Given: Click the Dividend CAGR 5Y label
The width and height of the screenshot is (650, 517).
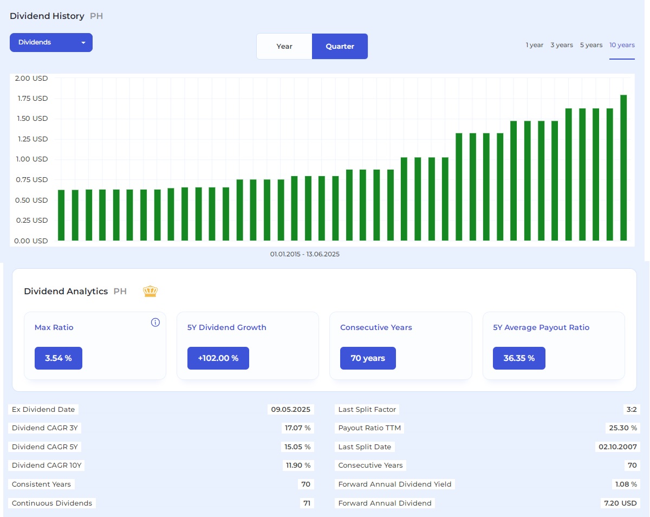Looking at the screenshot, I should (45, 447).
